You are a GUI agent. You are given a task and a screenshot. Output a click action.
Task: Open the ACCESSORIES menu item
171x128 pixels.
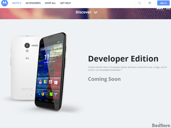[33, 3]
